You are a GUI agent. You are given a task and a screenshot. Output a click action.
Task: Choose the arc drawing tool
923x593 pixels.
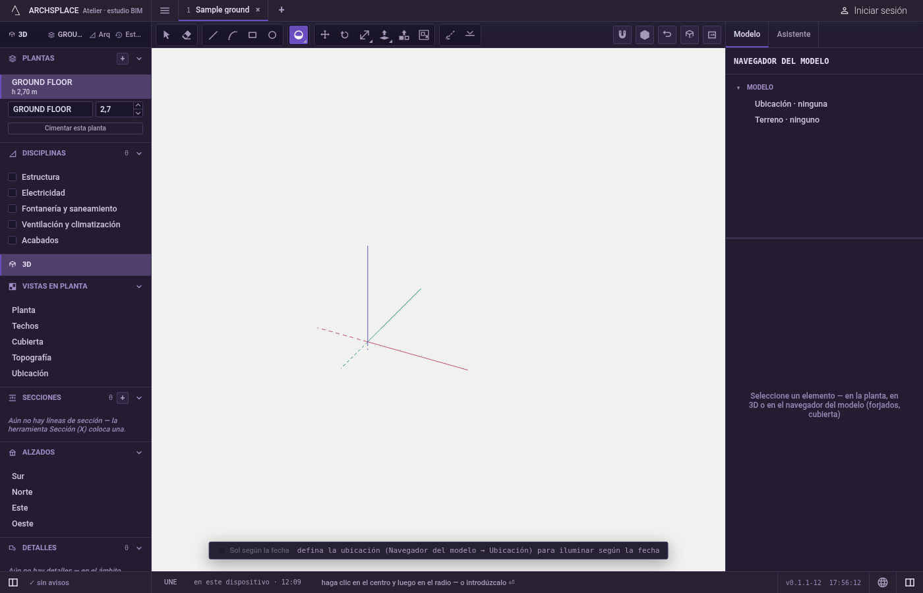[233, 35]
